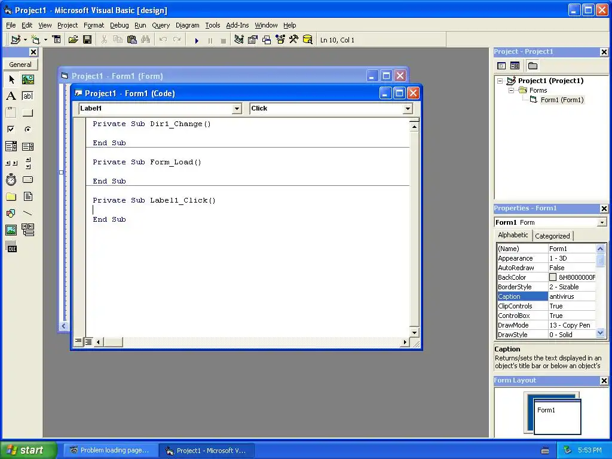Screen dimensions: 612x459
Task: Open the Form1 Form object dropdown in Properties
Action: [x=602, y=222]
